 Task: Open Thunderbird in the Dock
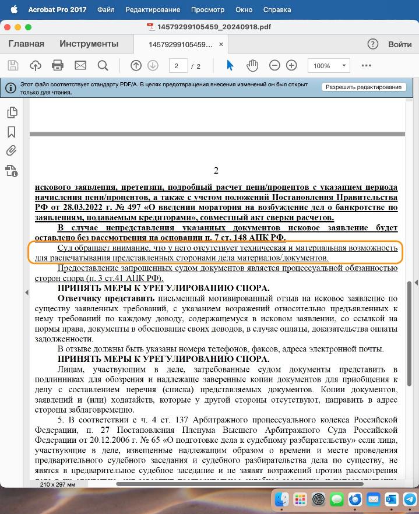point(355,499)
